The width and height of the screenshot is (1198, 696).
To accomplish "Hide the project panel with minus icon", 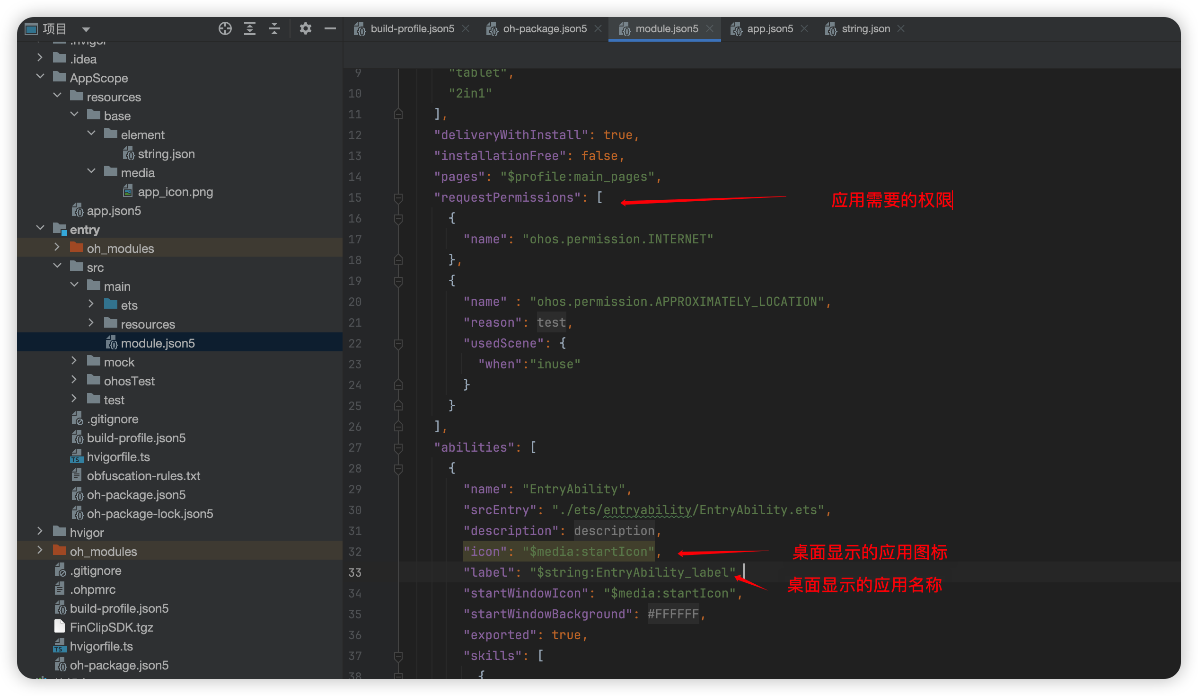I will click(x=330, y=28).
